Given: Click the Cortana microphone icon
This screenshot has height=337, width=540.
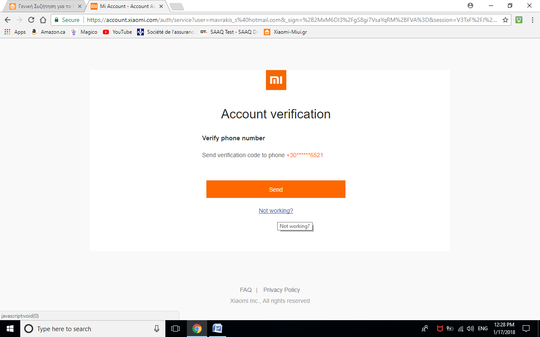Looking at the screenshot, I should [x=157, y=329].
